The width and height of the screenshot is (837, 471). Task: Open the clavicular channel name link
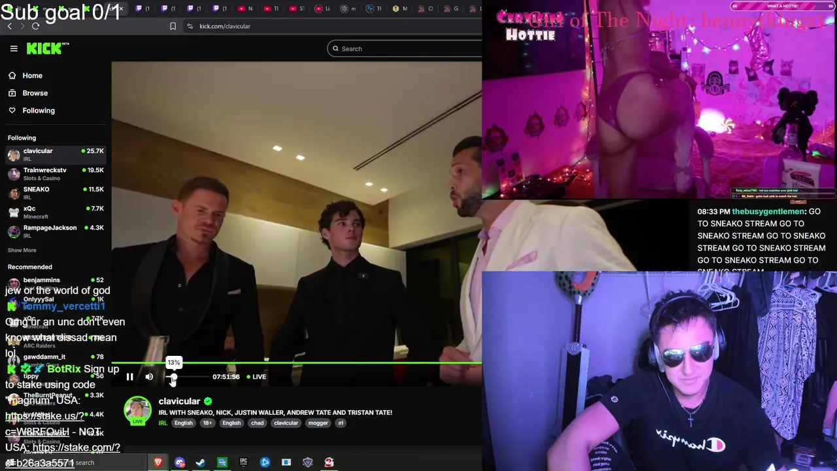point(179,402)
